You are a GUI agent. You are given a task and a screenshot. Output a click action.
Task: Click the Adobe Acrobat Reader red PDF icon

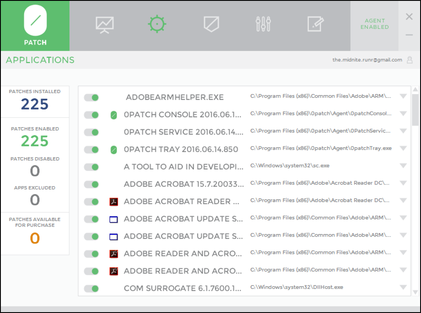(114, 202)
